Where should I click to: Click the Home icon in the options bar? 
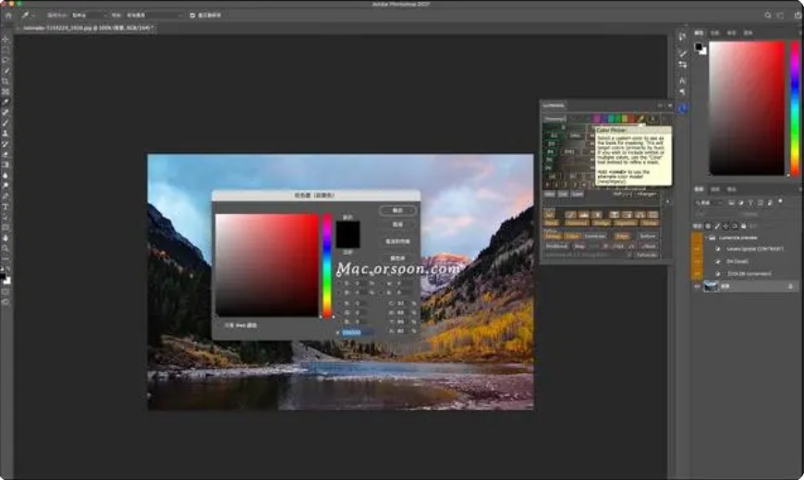(8, 16)
